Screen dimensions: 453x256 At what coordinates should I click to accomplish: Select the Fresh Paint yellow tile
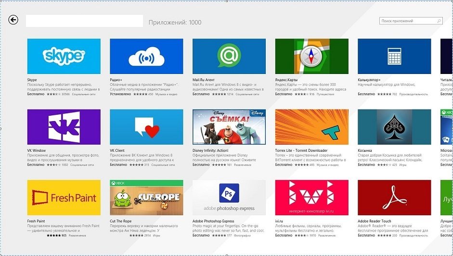pos(64,197)
